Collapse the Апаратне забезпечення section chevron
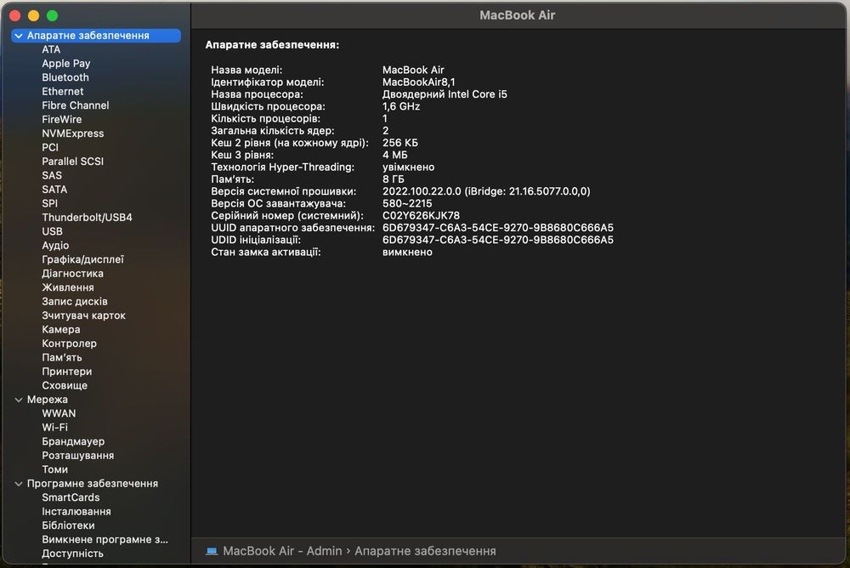The image size is (850, 568). coord(19,36)
